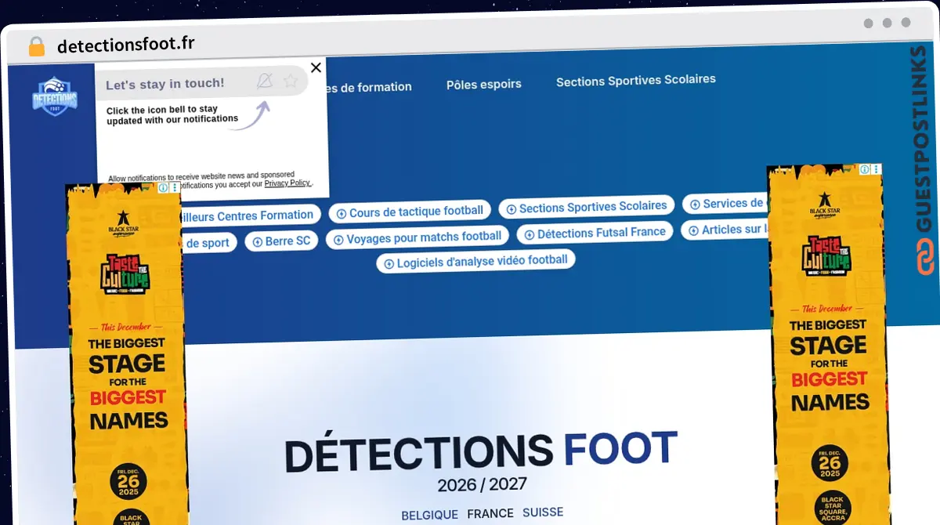This screenshot has height=525, width=940.
Task: Click the plus icon on Voyages pour matchs
Action: [x=339, y=240]
